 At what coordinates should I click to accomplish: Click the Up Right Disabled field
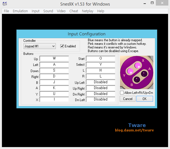(101, 88)
